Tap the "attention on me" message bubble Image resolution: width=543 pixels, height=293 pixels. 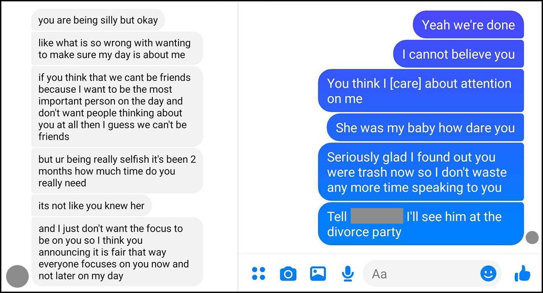[421, 91]
